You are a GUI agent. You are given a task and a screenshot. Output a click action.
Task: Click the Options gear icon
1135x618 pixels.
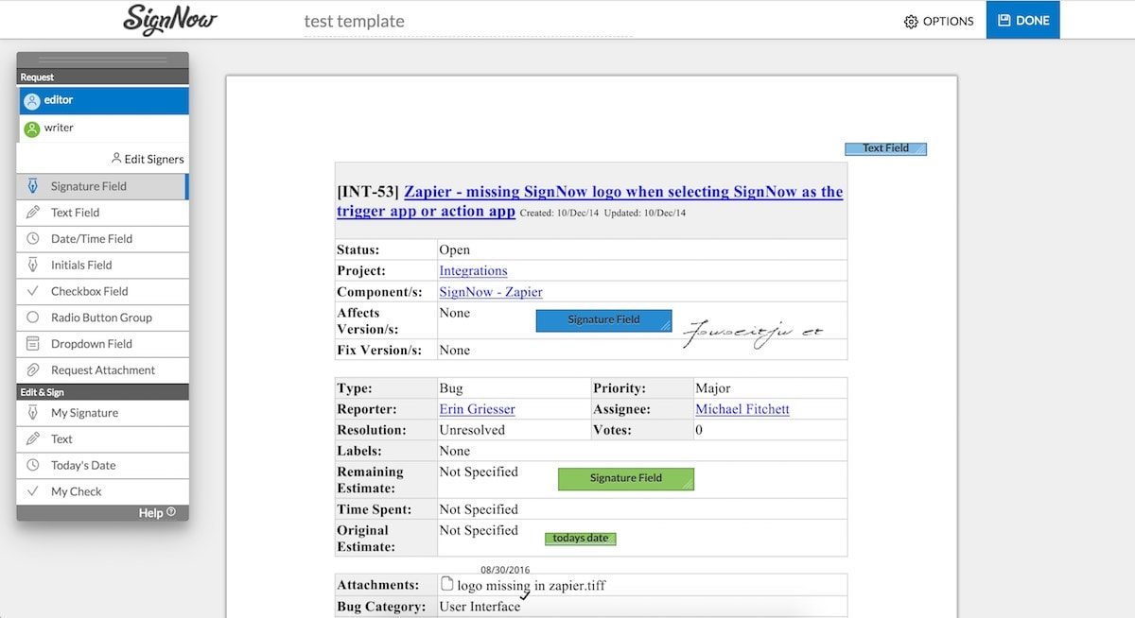(911, 21)
